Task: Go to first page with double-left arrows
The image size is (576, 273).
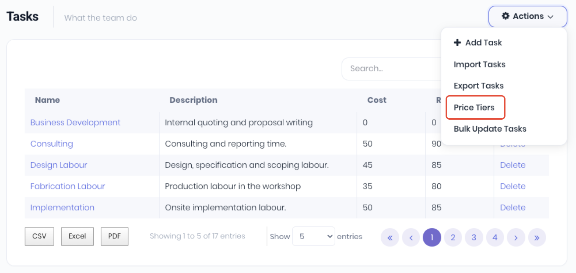Action: tap(390, 238)
